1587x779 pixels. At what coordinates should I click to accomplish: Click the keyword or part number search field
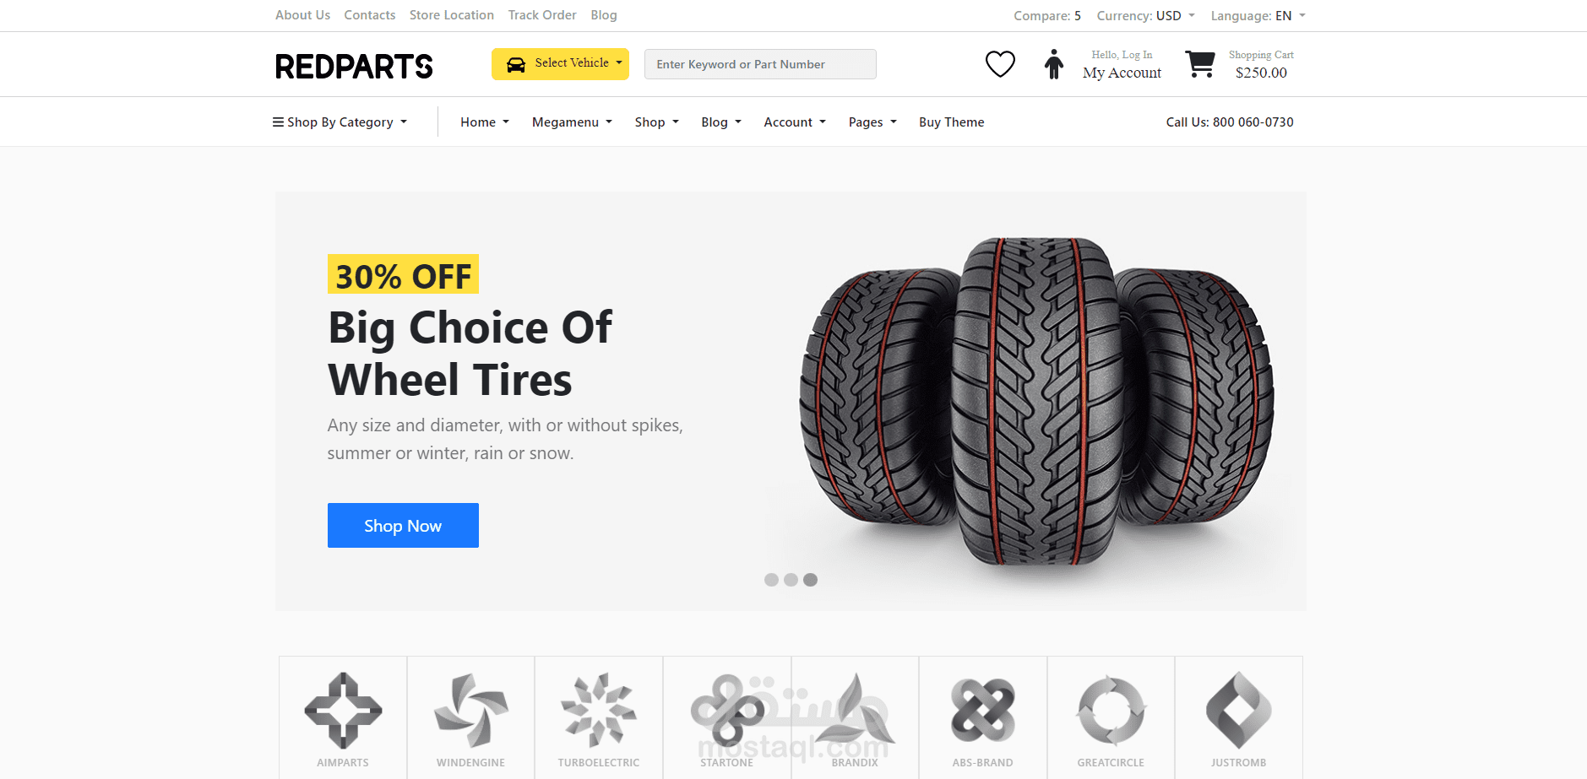click(760, 64)
